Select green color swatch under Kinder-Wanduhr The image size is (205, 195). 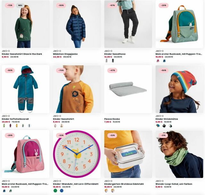point(55,191)
